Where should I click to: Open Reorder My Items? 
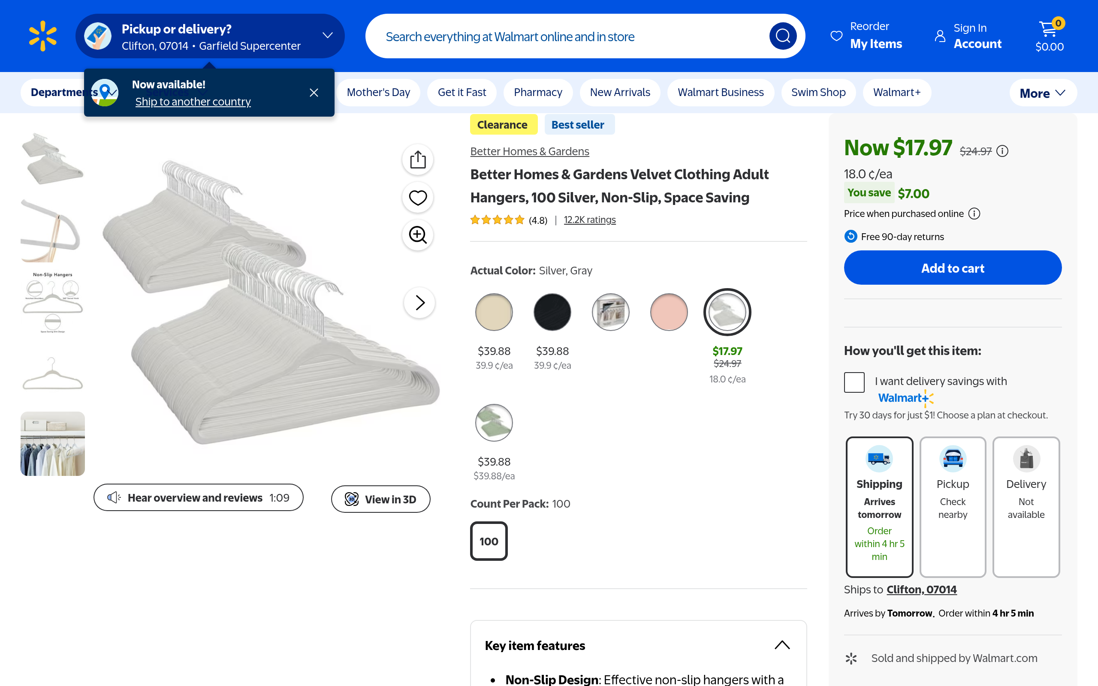pos(866,36)
